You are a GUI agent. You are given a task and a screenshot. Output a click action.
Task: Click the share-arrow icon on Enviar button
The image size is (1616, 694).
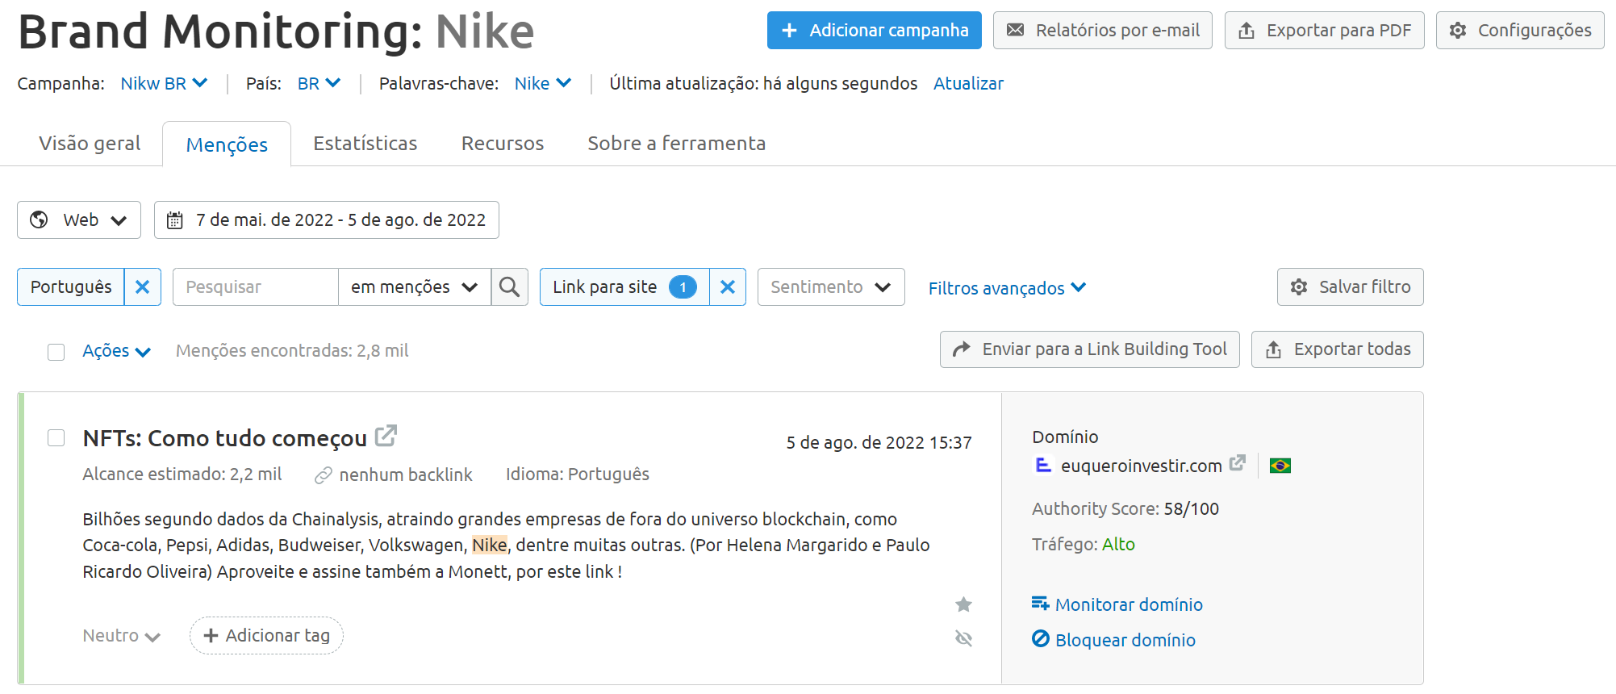961,349
